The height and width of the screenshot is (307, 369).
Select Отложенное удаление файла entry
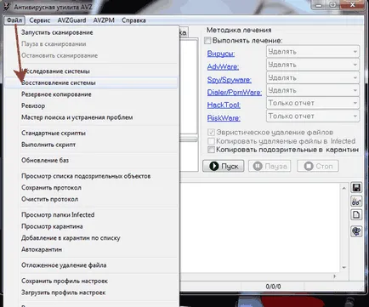coord(91,265)
